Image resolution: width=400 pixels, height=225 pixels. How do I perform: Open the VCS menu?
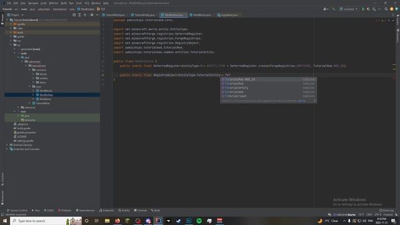pyautogui.click(x=87, y=3)
